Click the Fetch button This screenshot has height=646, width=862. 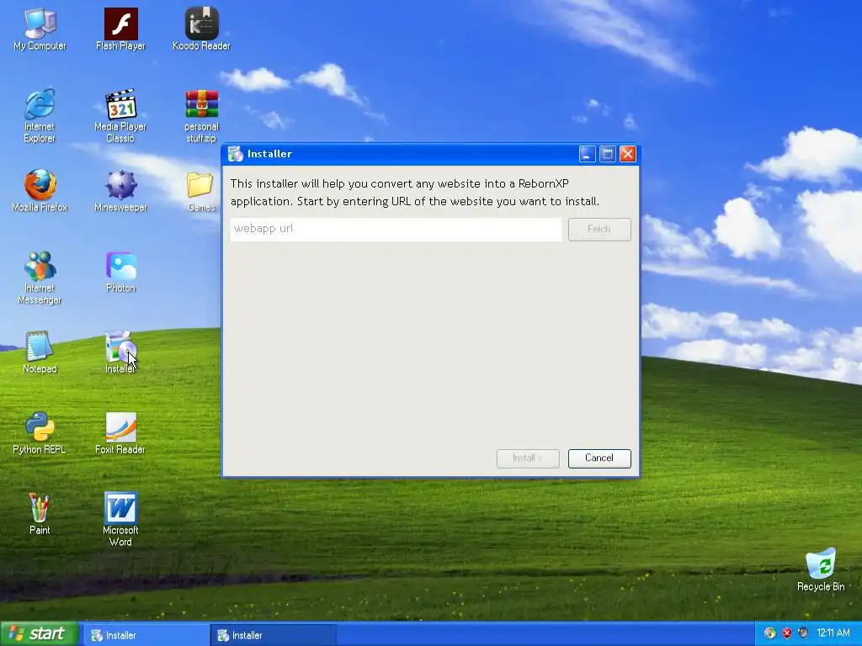tap(599, 229)
